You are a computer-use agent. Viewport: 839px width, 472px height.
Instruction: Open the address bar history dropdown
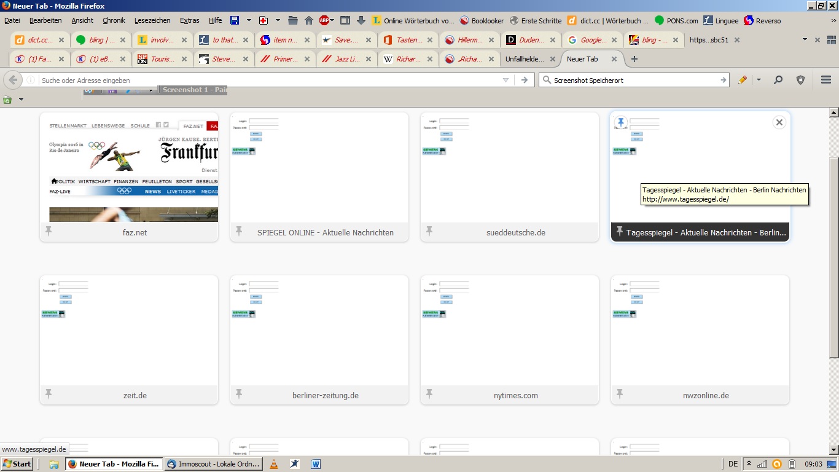[x=505, y=80]
